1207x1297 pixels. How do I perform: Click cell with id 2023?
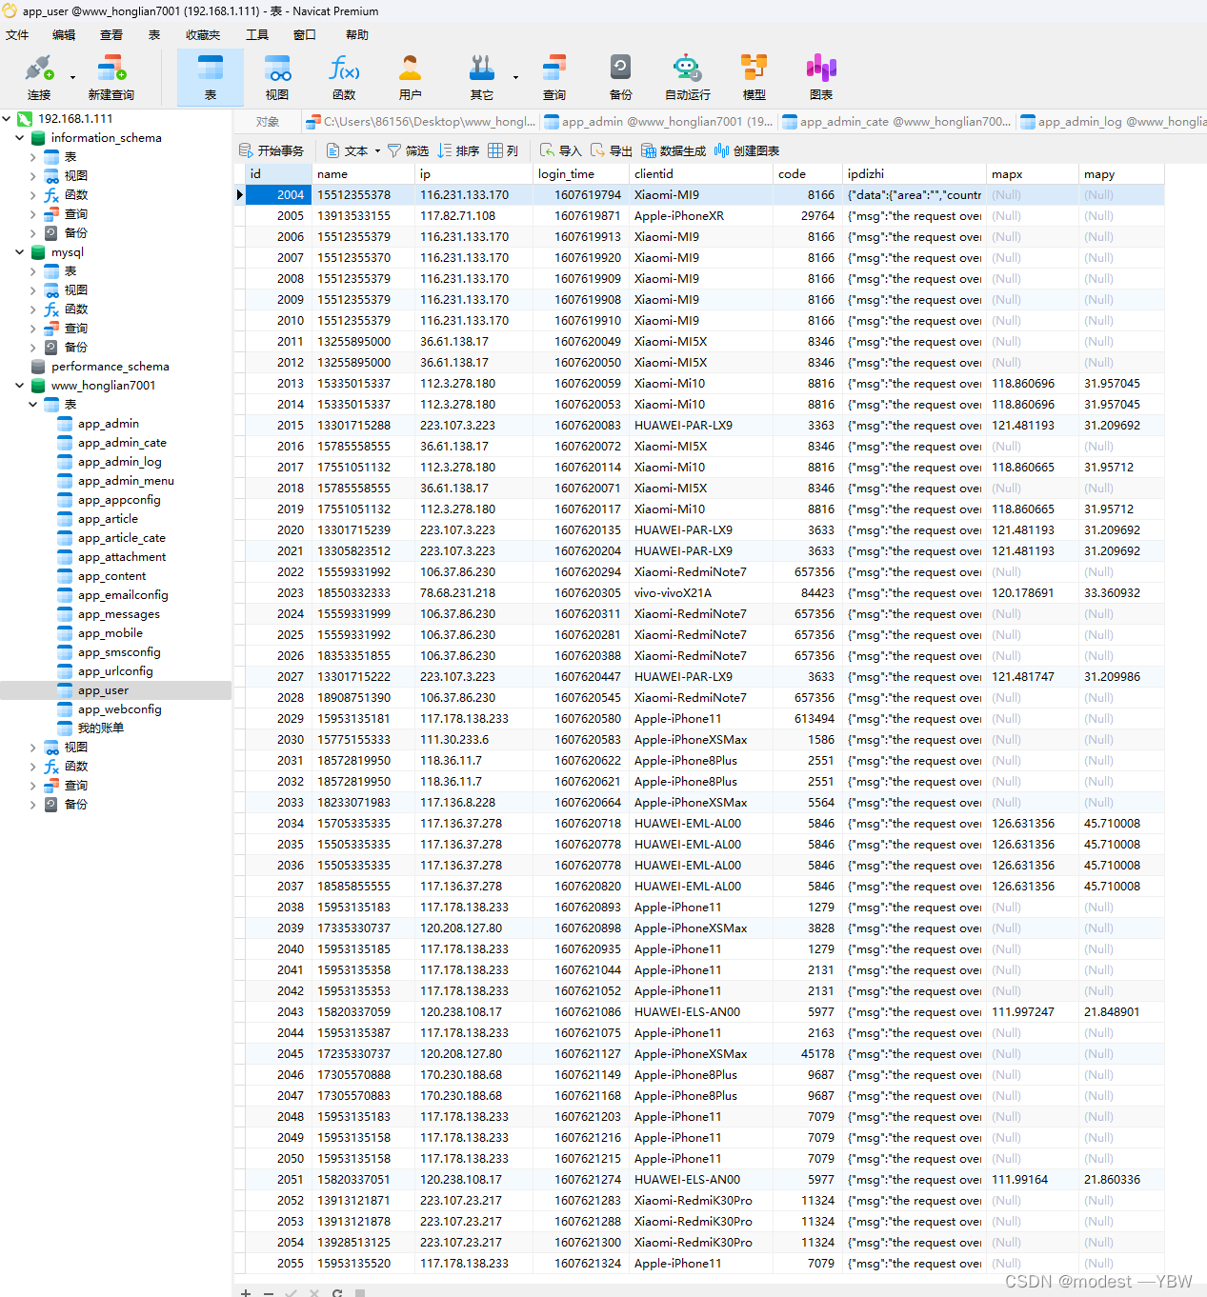(278, 593)
